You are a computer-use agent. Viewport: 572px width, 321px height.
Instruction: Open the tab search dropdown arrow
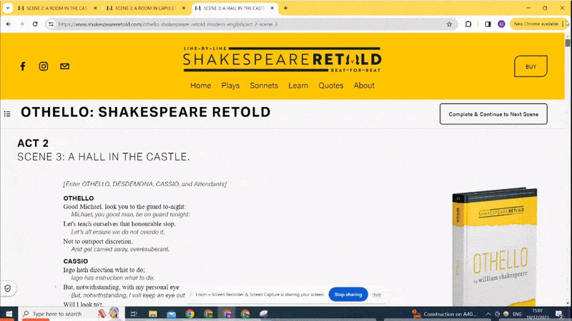click(7, 8)
